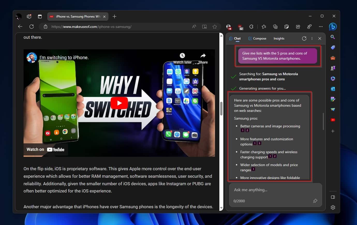Click the 'Generating answers for you...' status

[263, 88]
